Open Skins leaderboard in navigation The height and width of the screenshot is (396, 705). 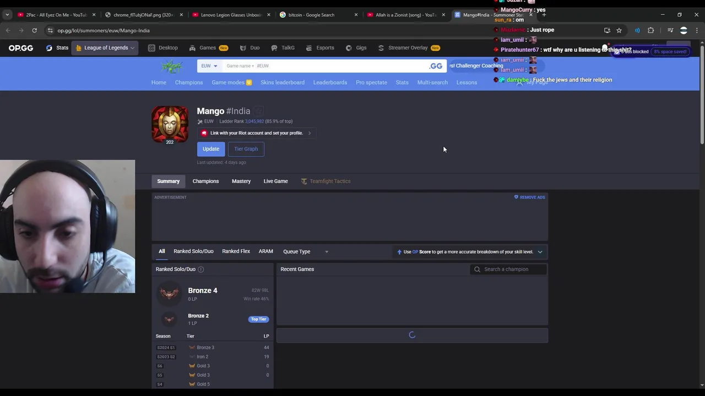(x=283, y=82)
